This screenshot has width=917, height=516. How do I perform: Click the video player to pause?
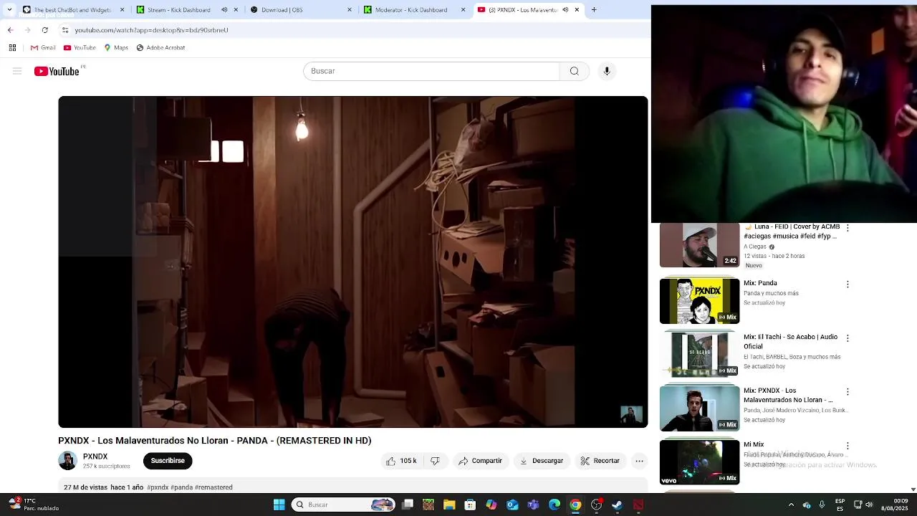(x=353, y=262)
